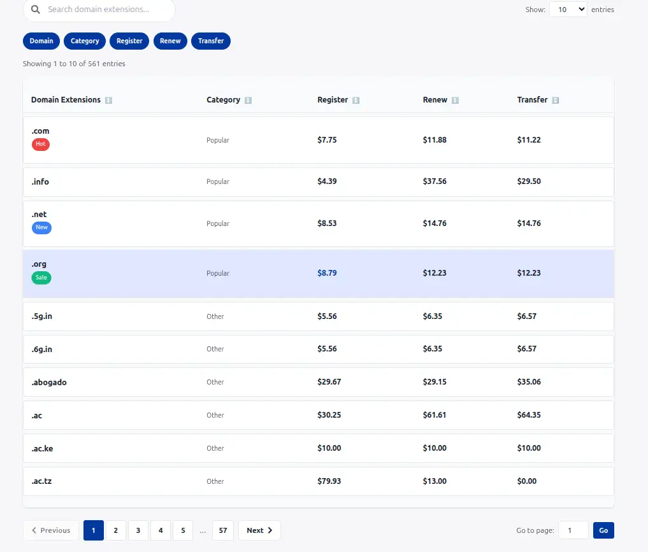Click the $61.61 renew price for .ac
This screenshot has width=648, height=552.
pyautogui.click(x=435, y=415)
